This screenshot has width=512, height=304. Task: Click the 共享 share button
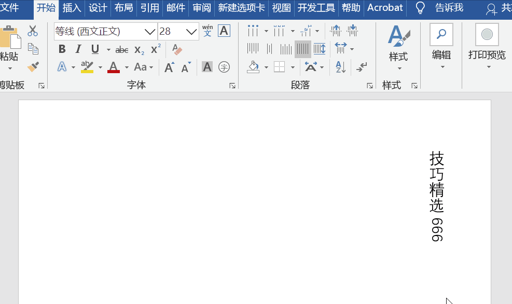coord(499,8)
